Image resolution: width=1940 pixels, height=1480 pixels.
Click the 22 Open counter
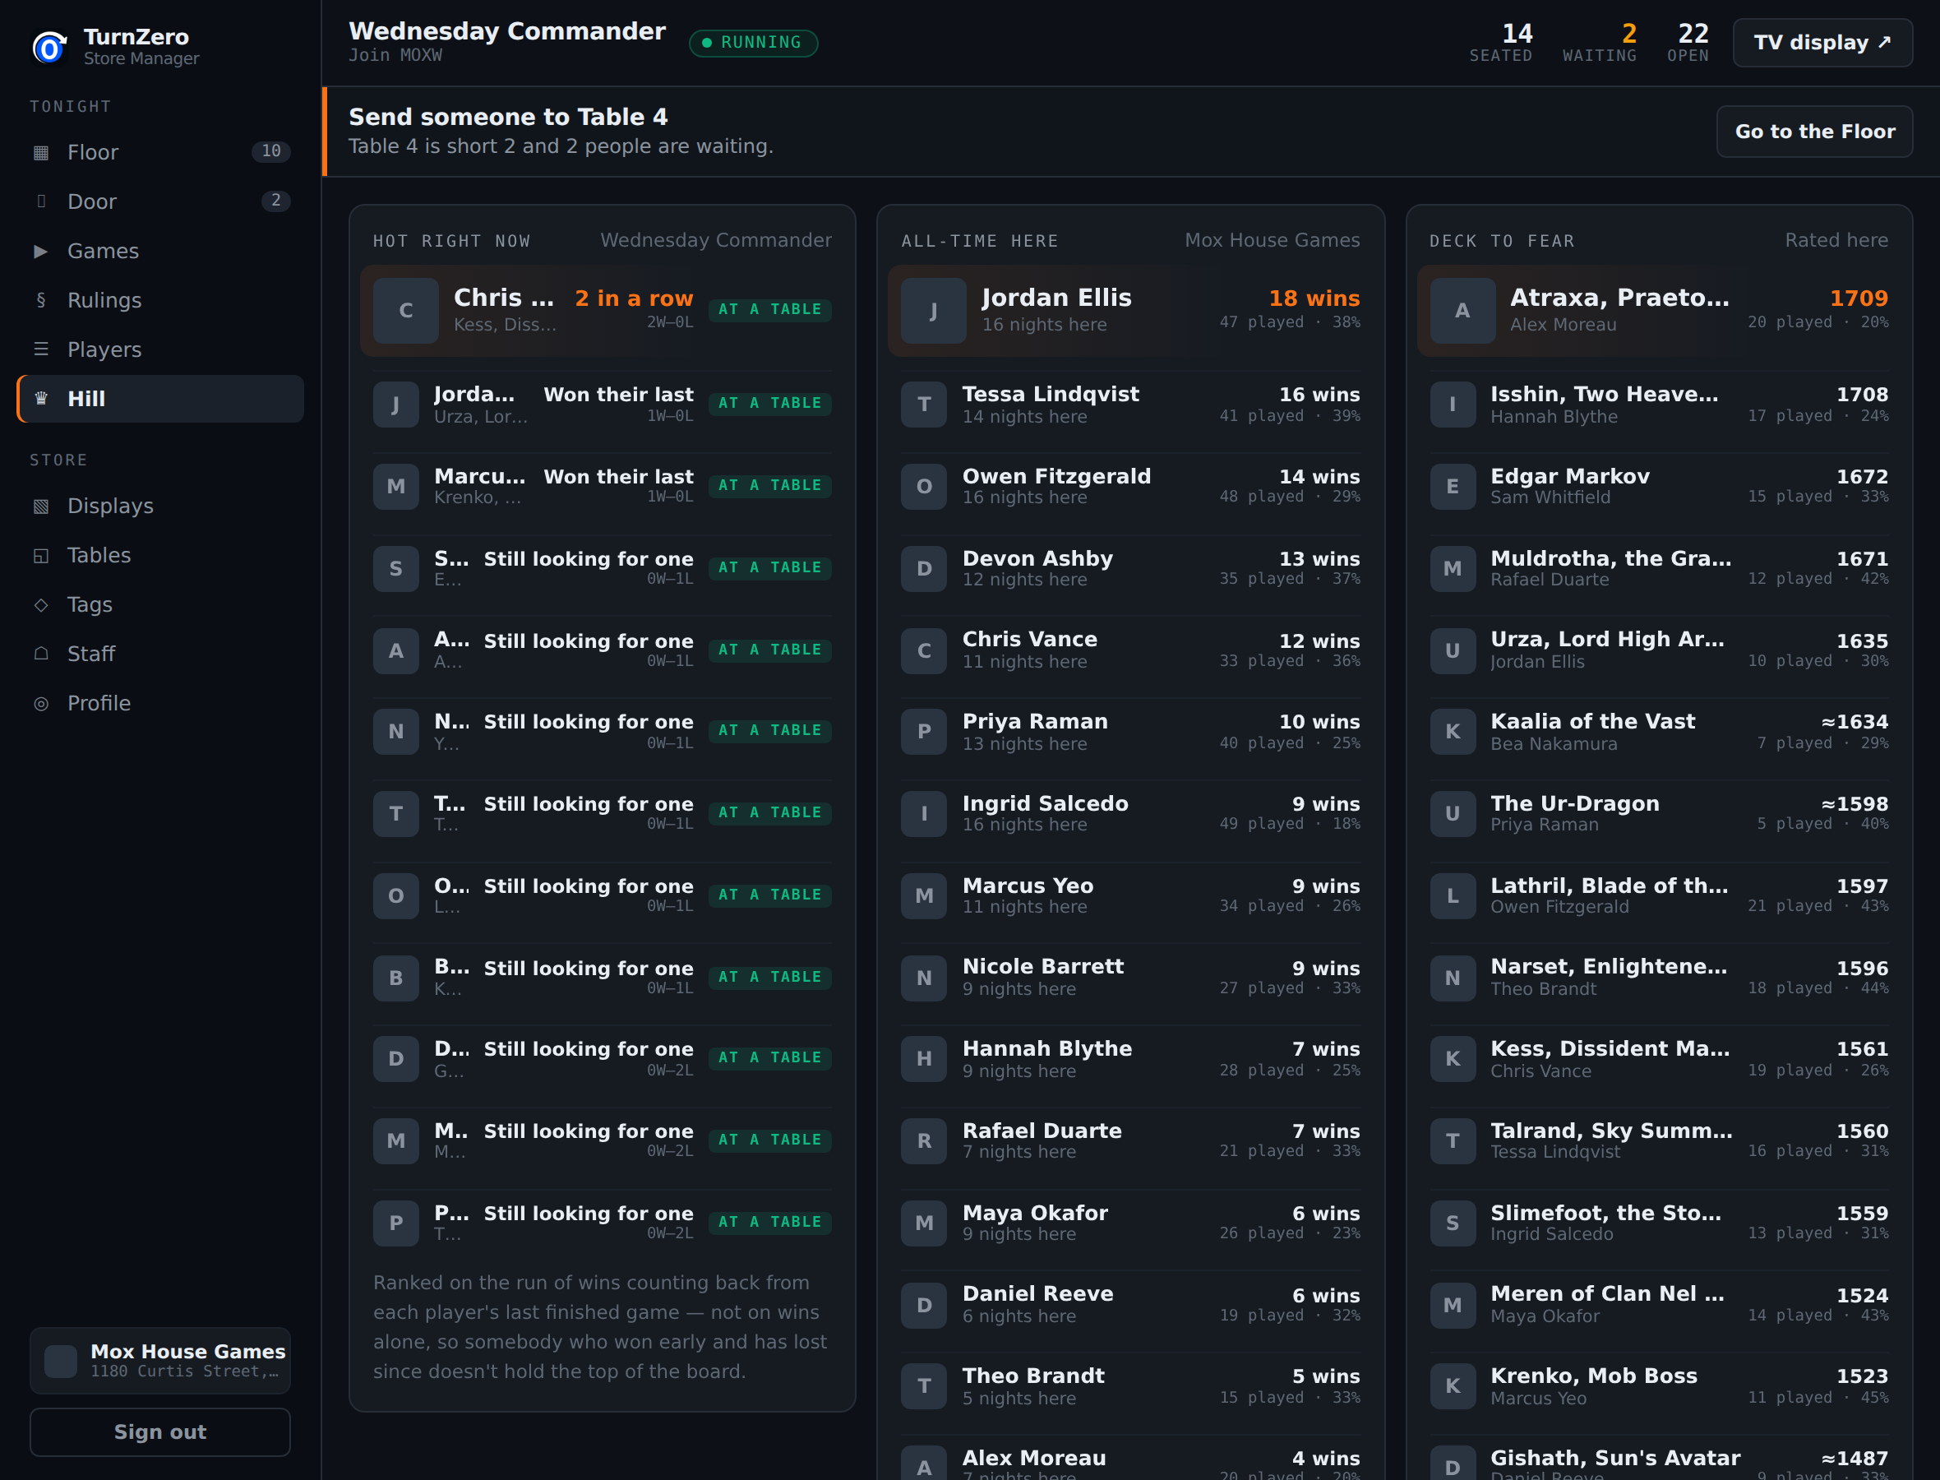1688,43
